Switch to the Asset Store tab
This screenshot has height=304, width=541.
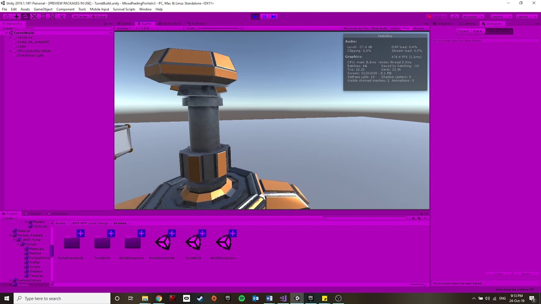tap(169, 24)
